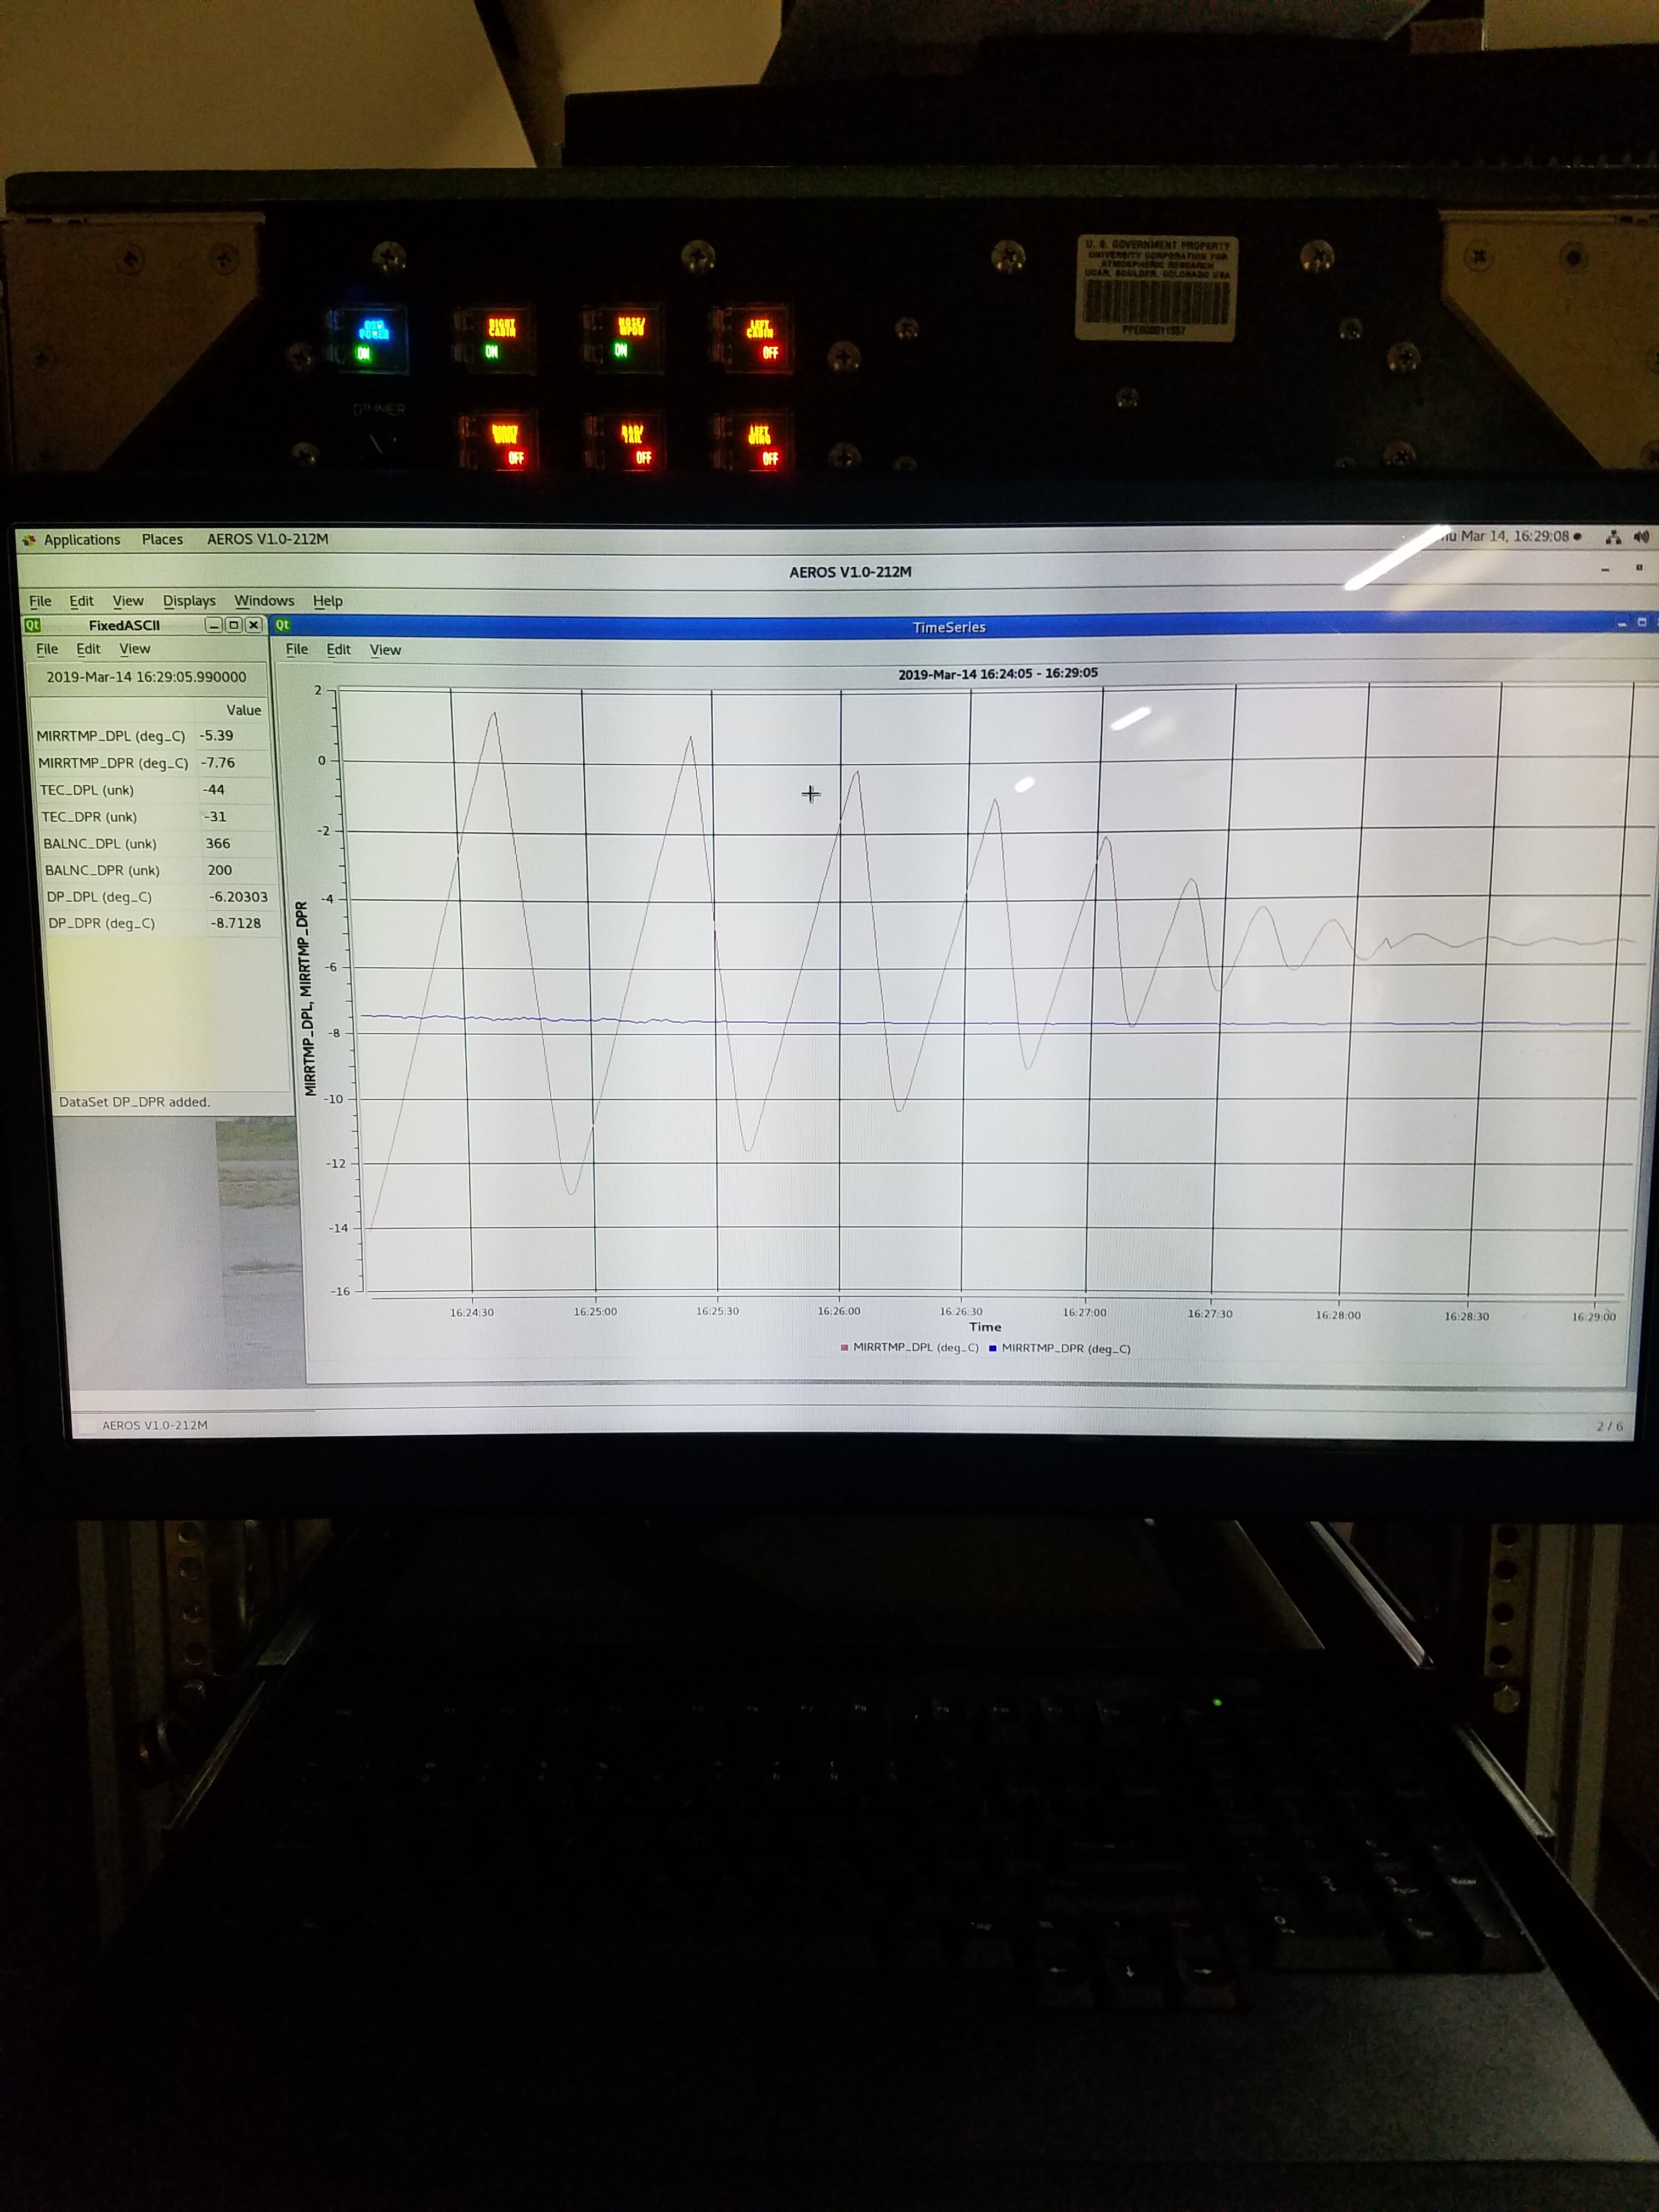This screenshot has width=1659, height=2212.
Task: Click the MIRRTMP_DPL legend color swatch
Action: (x=845, y=1348)
